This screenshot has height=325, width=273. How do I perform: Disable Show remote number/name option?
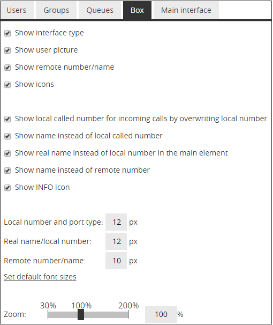pos(7,68)
